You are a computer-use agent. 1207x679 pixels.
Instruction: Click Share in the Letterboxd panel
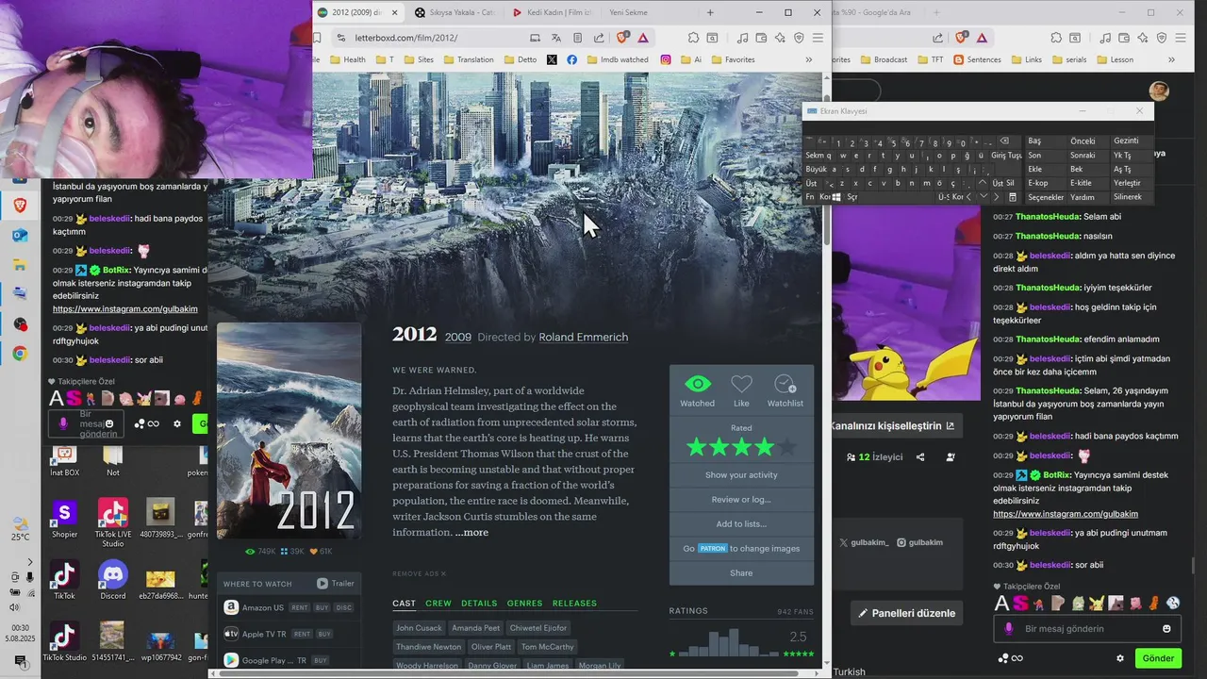[741, 573]
